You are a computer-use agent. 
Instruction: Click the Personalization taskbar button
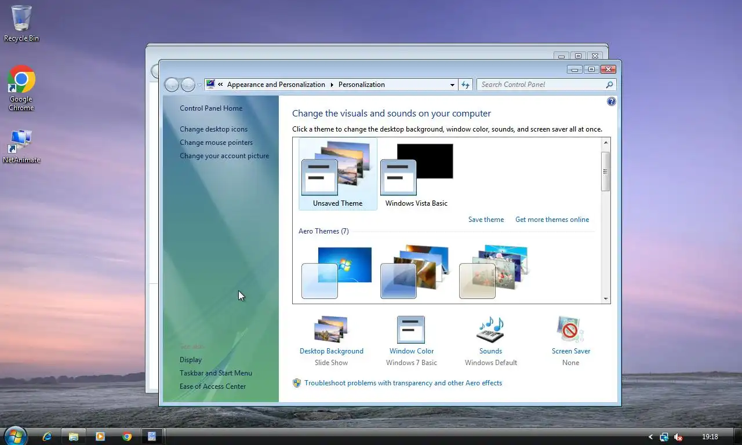[x=152, y=436]
